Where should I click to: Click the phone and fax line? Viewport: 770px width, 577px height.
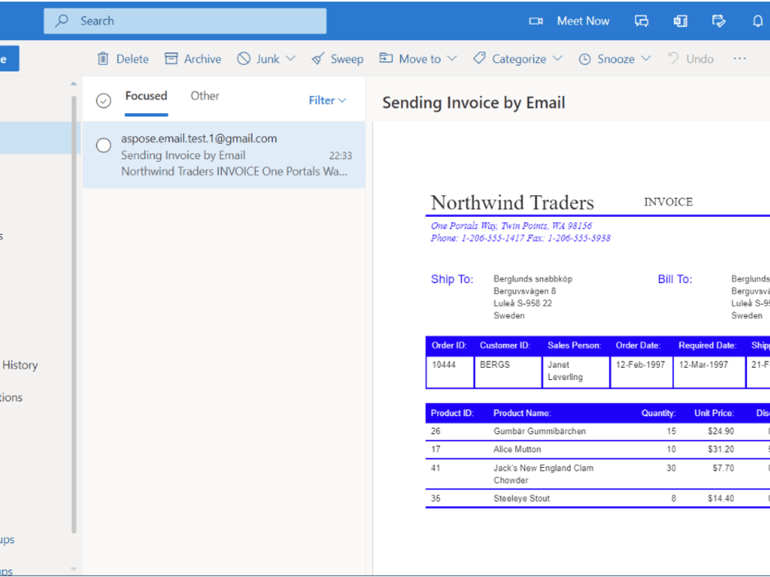pyautogui.click(x=521, y=238)
